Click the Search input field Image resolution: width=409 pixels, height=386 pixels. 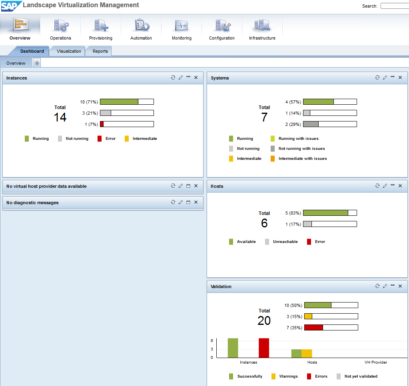[x=394, y=6]
